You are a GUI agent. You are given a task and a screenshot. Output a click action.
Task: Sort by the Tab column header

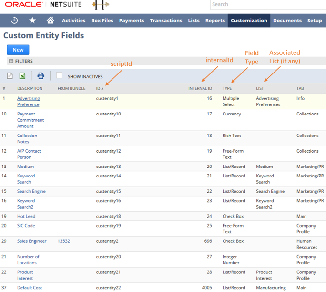click(300, 88)
